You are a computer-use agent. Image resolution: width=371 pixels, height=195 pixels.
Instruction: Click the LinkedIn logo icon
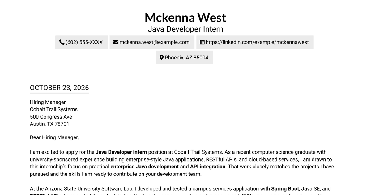(x=202, y=42)
